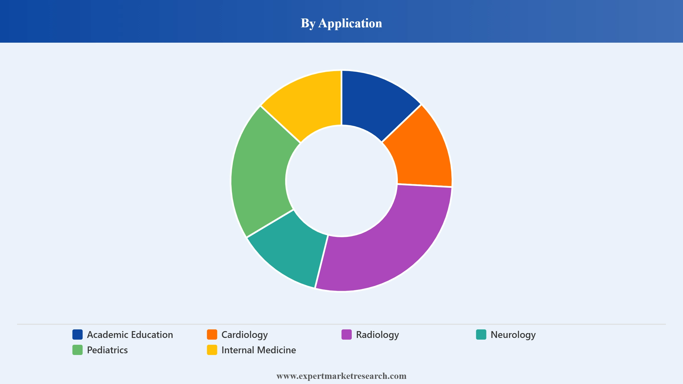
Task: Click the Radiology purple legend swatch
Action: coord(347,335)
